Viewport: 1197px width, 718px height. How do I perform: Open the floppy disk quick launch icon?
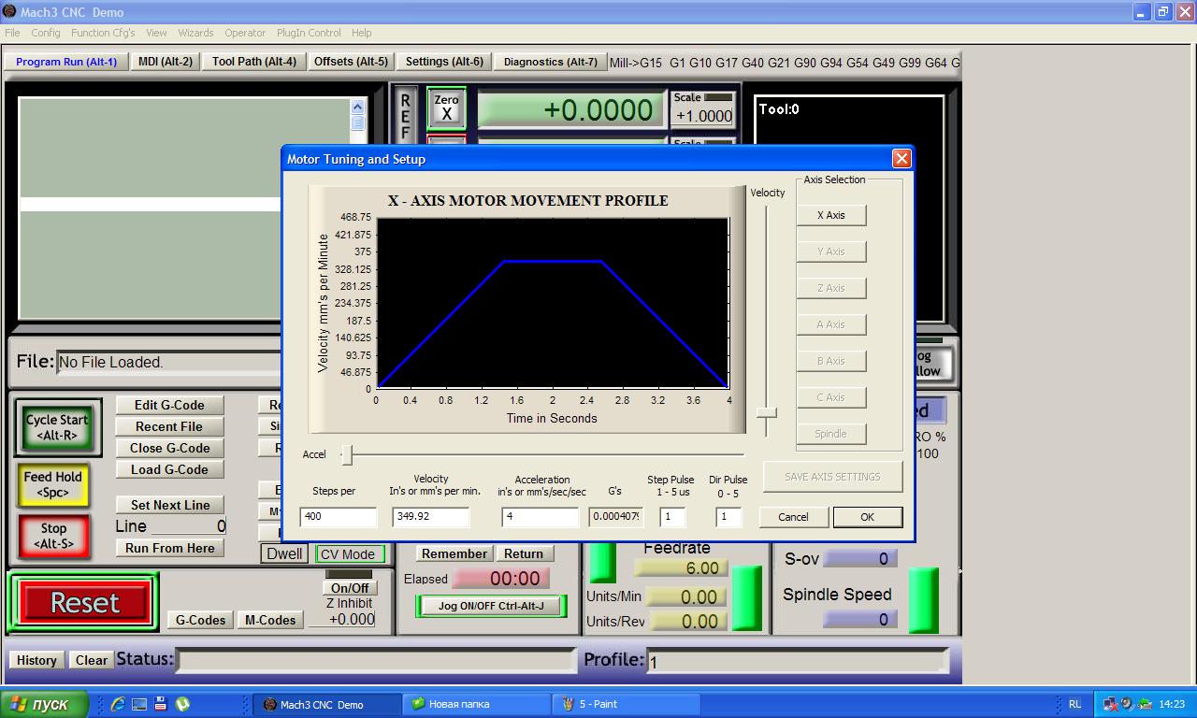(x=161, y=704)
